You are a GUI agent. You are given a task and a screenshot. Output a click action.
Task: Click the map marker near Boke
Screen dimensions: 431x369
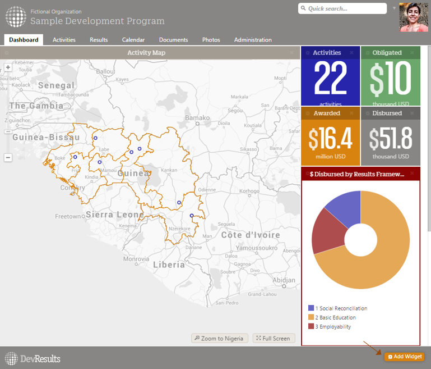click(75, 157)
